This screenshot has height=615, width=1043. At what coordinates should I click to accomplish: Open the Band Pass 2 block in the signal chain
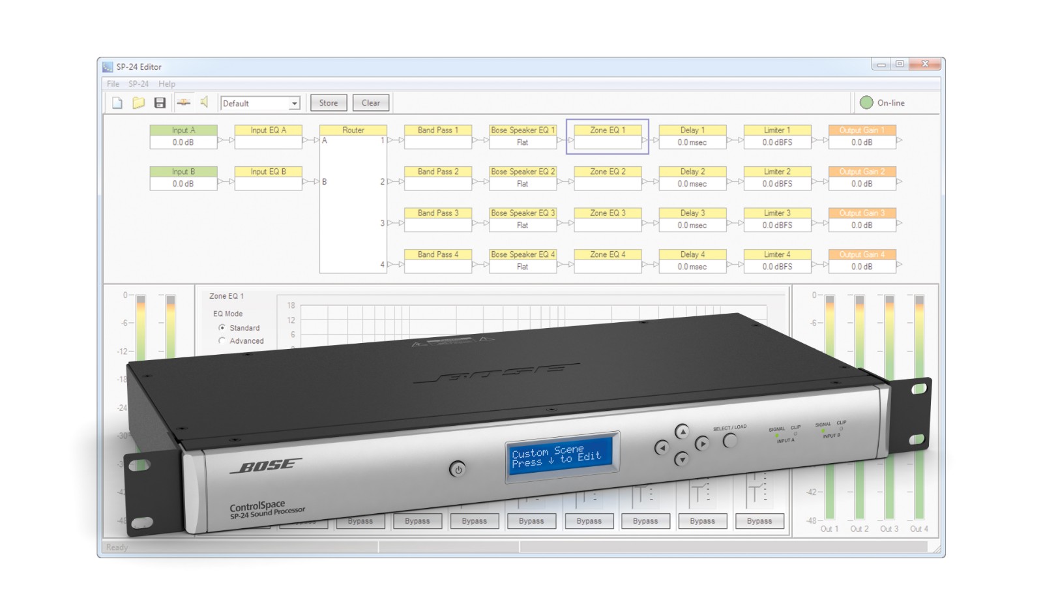coord(437,177)
